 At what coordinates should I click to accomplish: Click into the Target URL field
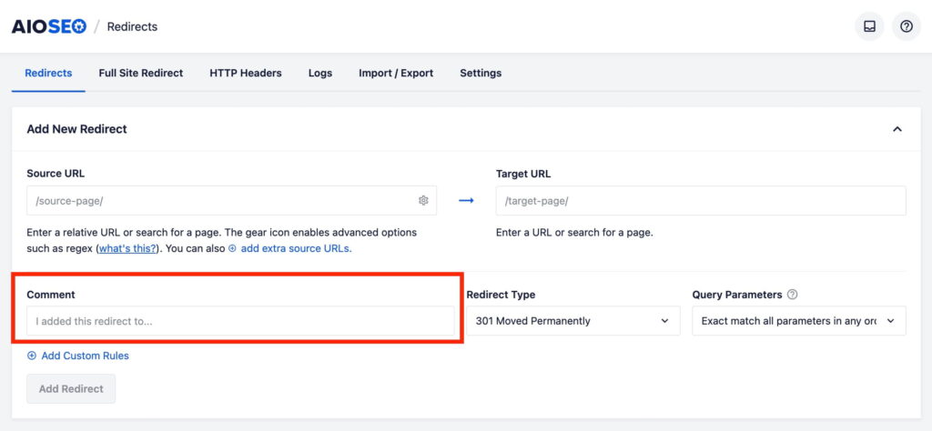point(700,201)
